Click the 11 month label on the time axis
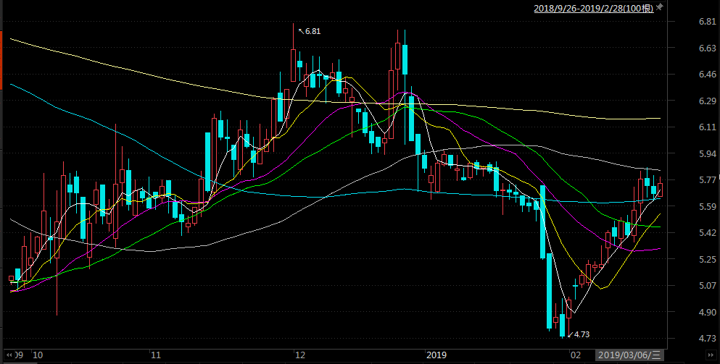 pyautogui.click(x=156, y=355)
